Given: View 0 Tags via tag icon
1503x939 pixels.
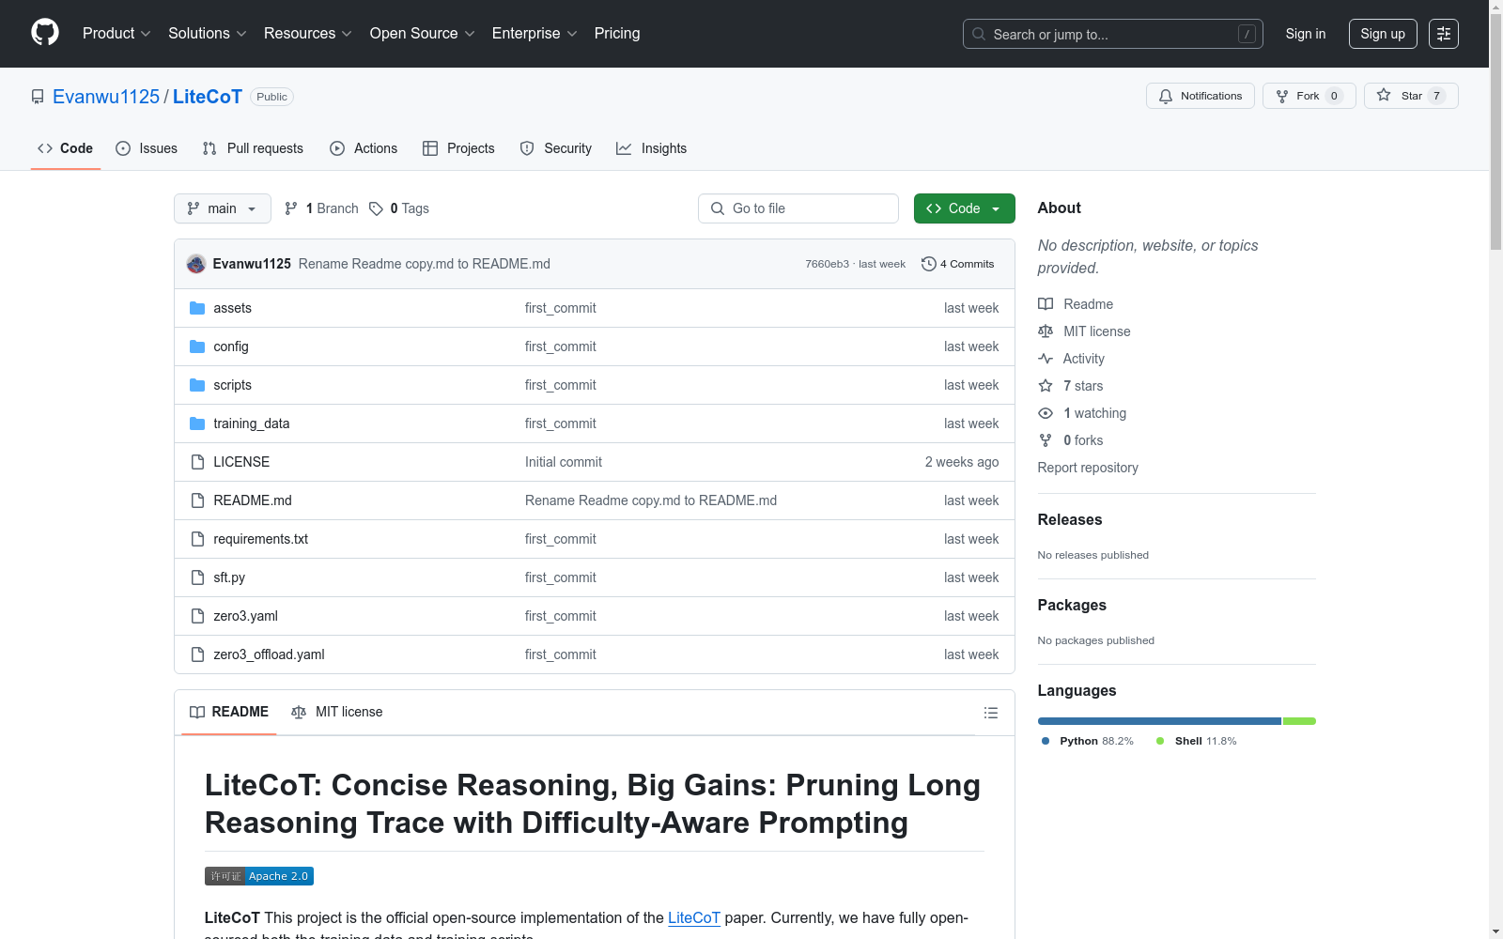Looking at the screenshot, I should click(x=376, y=208).
